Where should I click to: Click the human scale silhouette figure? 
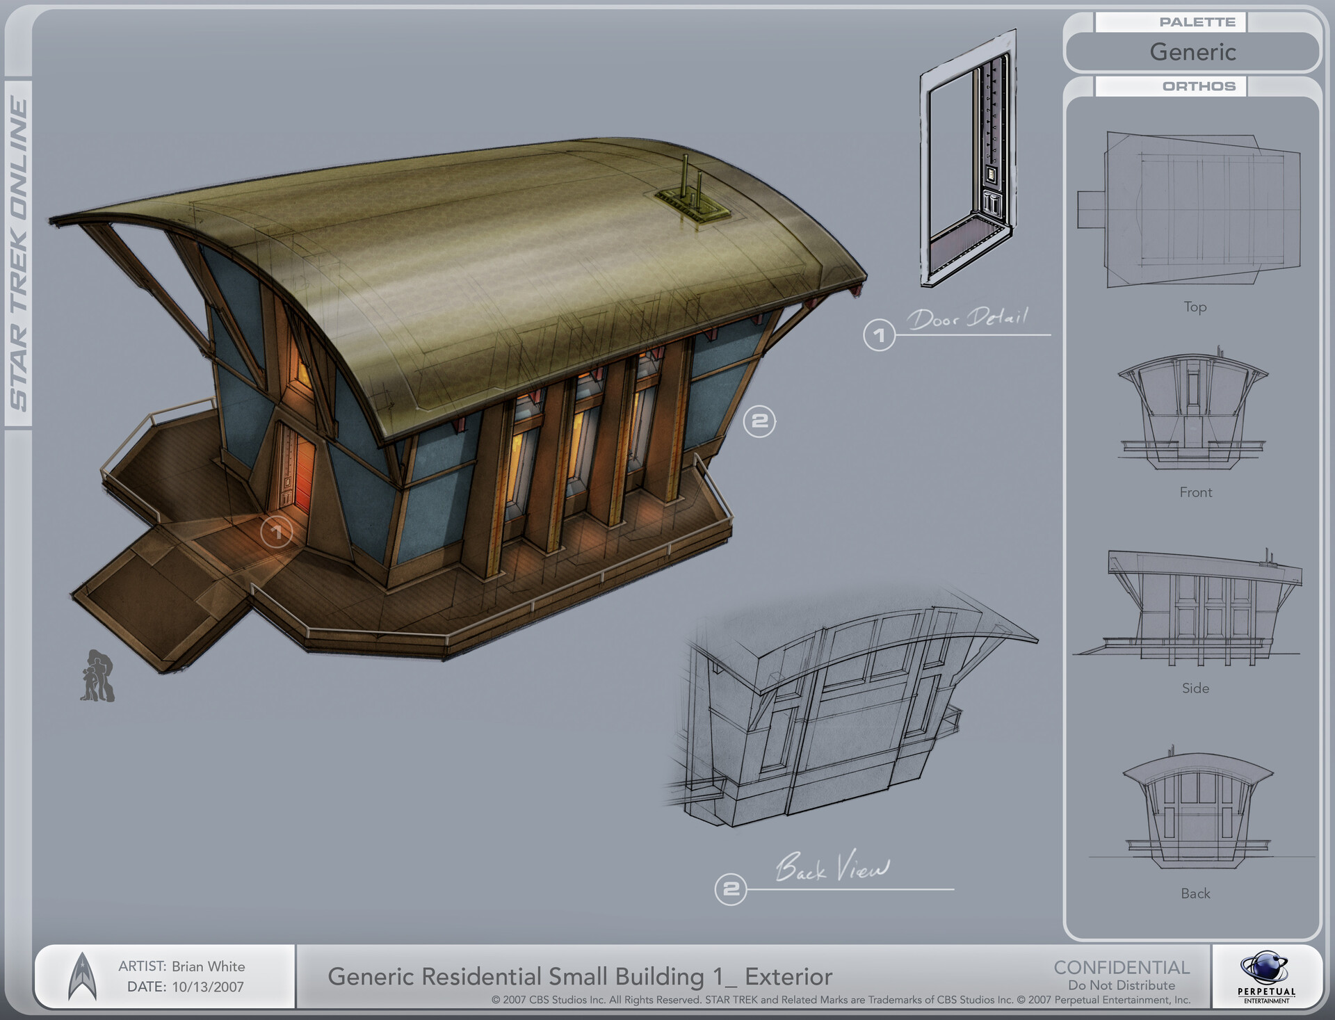coord(97,676)
